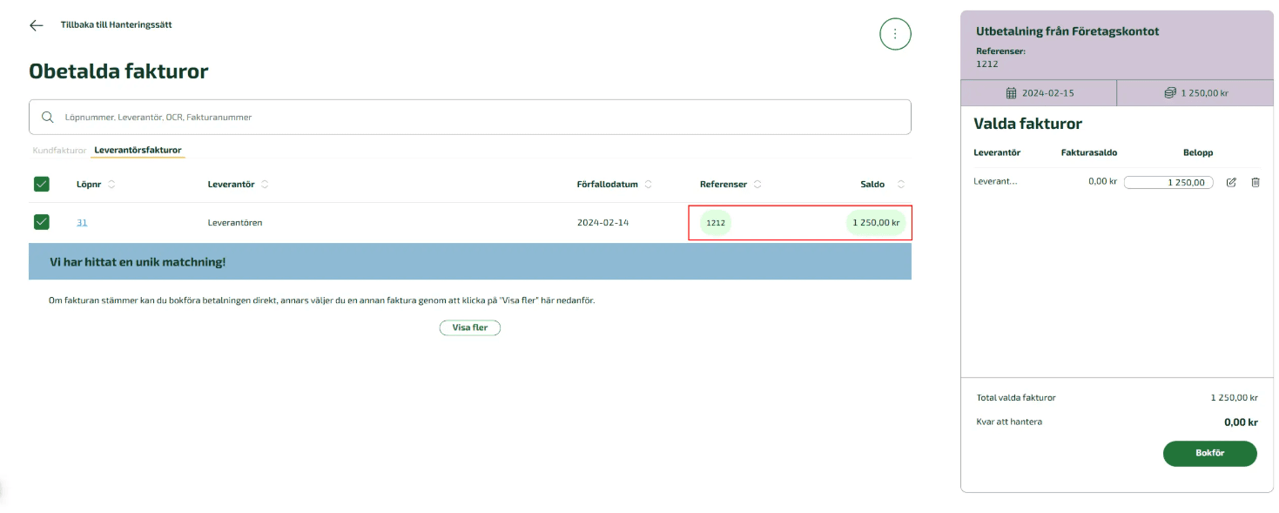Select the Leverantörsfakturor tab
Screen dimensions: 1279x513
point(138,151)
